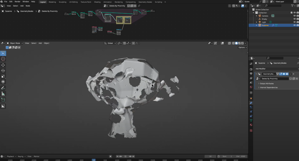Screen dimensions: 299x161
Task: Select the Transform tool
Action: click(x=3, y=82)
